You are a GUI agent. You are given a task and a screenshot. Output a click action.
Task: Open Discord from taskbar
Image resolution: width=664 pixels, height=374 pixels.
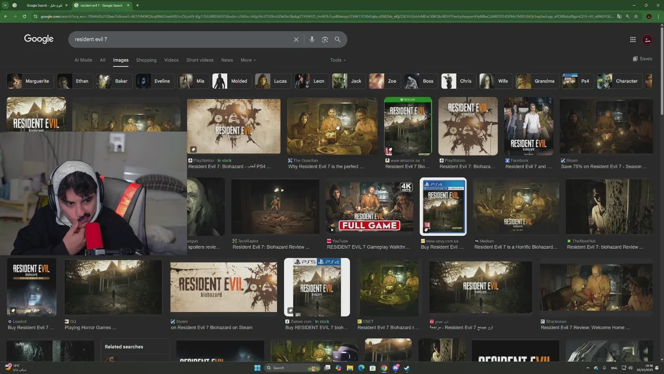coord(395,368)
